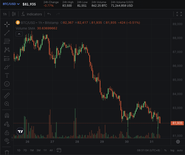Toggle magnet mode for drawings
The image size is (185, 155).
click(7, 115)
